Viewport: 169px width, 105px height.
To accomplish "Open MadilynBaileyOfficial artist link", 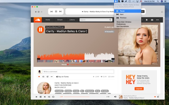I will [x=55, y=27].
